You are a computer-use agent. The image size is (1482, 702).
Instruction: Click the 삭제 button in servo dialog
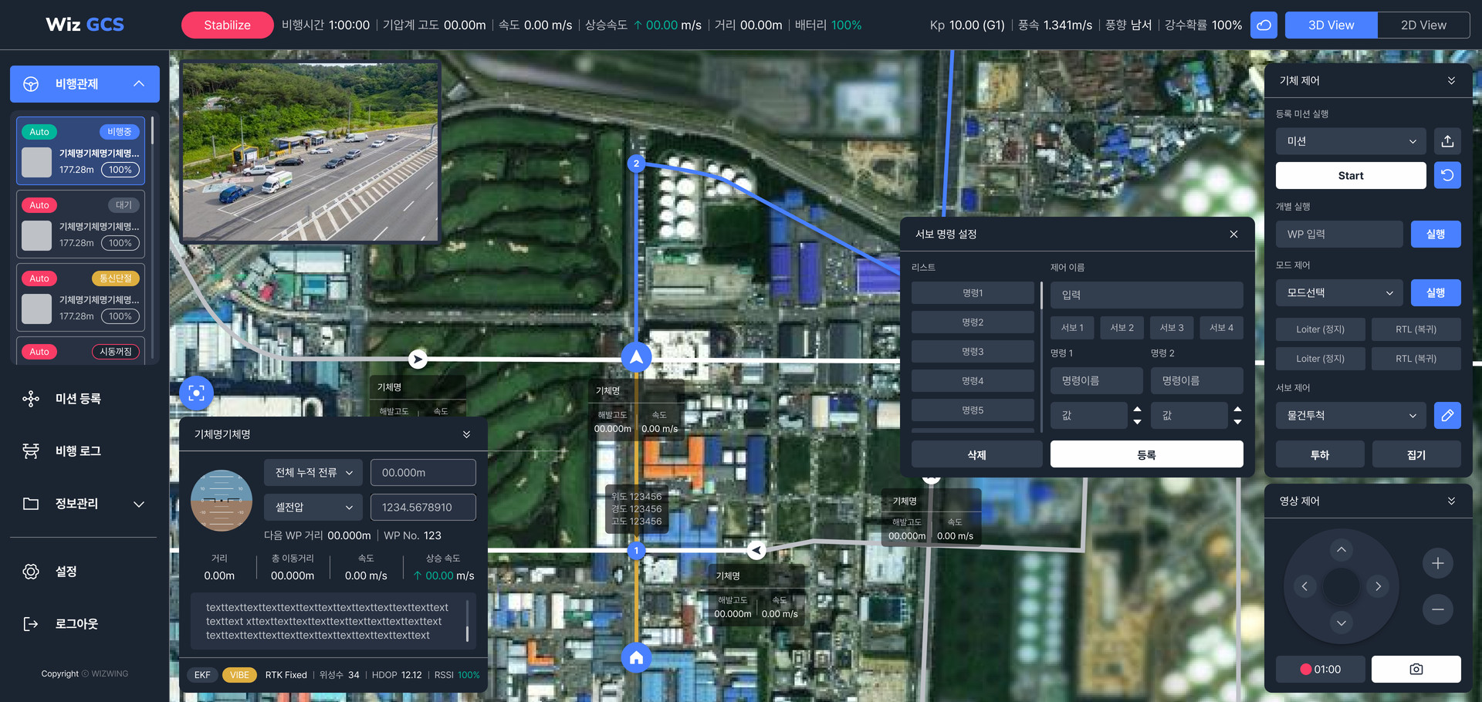tap(976, 454)
